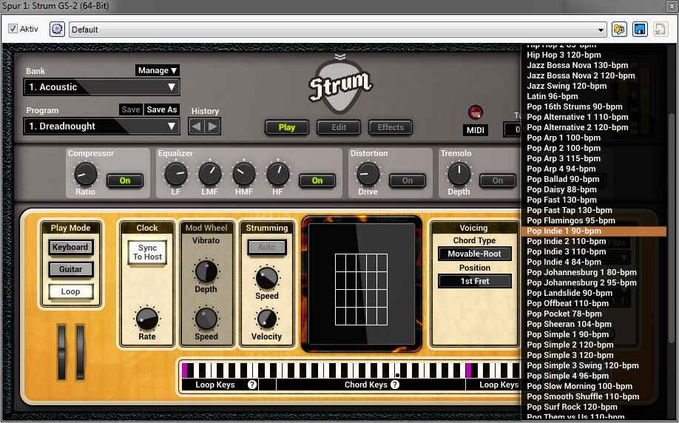Switch to the Edit tab
The height and width of the screenshot is (423, 679).
click(339, 127)
